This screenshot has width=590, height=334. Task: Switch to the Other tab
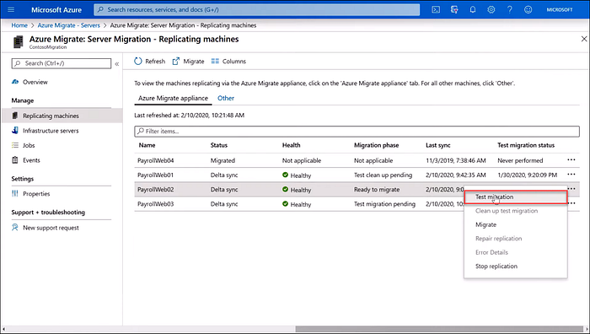[x=226, y=98]
